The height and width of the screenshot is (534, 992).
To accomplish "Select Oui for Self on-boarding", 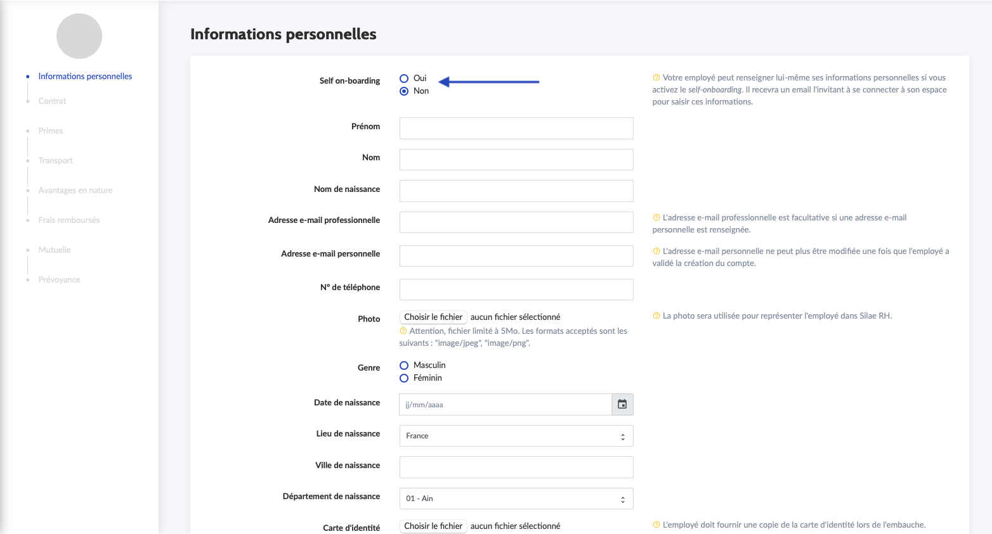I will pos(404,79).
